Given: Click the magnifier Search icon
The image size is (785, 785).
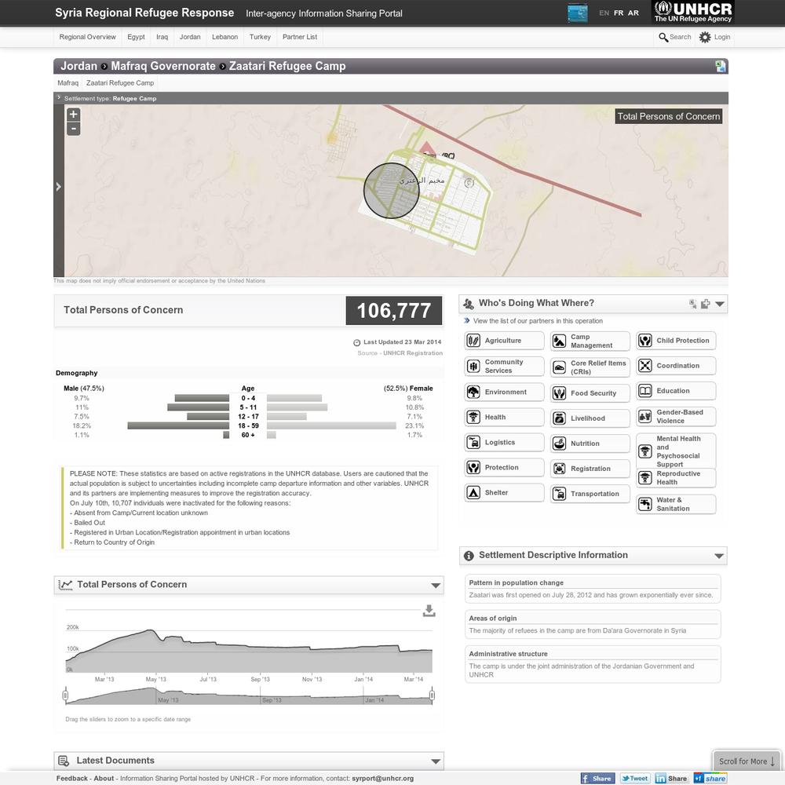Looking at the screenshot, I should pyautogui.click(x=663, y=37).
